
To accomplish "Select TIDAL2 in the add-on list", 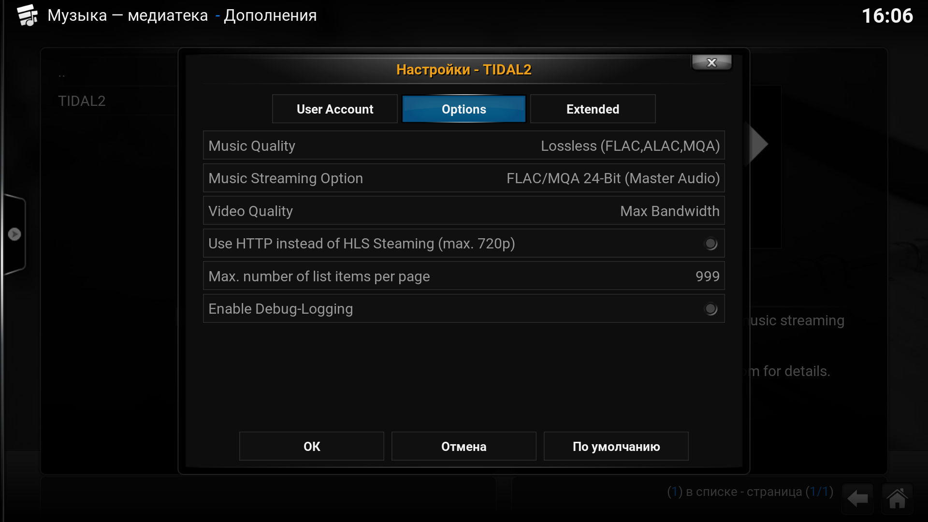I will [82, 101].
